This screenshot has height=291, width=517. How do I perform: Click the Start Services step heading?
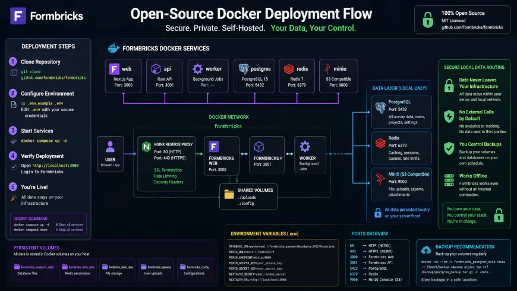click(37, 131)
